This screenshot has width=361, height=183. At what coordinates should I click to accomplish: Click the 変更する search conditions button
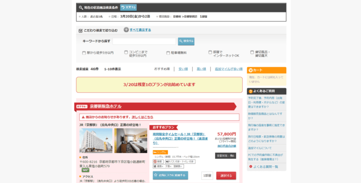point(129,7)
